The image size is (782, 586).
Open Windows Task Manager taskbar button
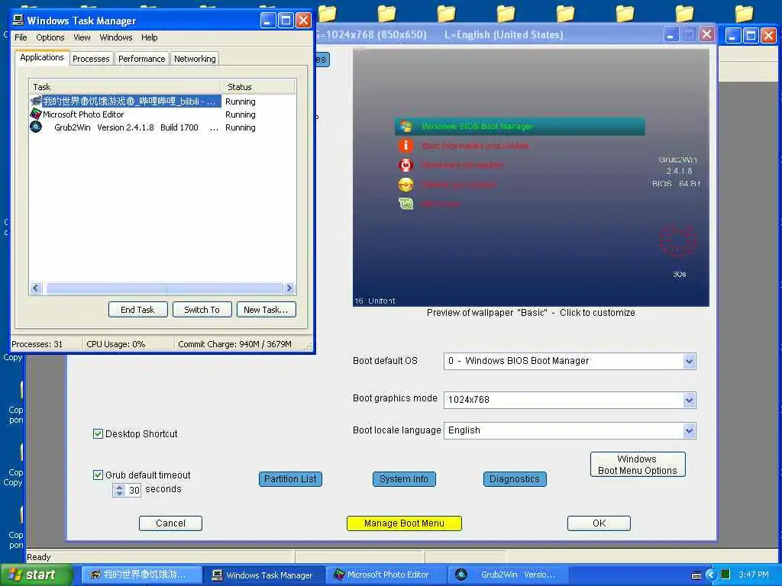coord(263,575)
